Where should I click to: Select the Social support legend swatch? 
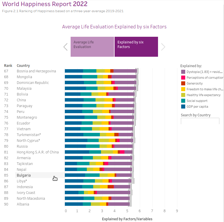183,101
